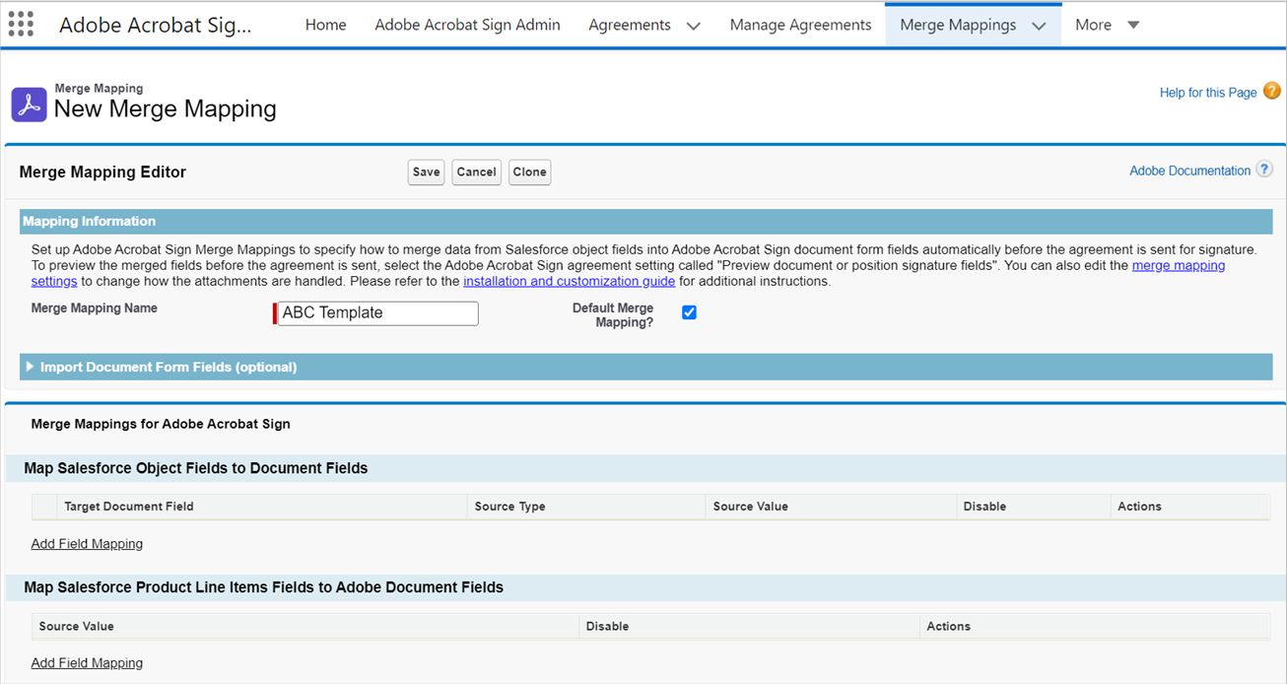Click Disable header in Object Fields table

[x=984, y=506]
